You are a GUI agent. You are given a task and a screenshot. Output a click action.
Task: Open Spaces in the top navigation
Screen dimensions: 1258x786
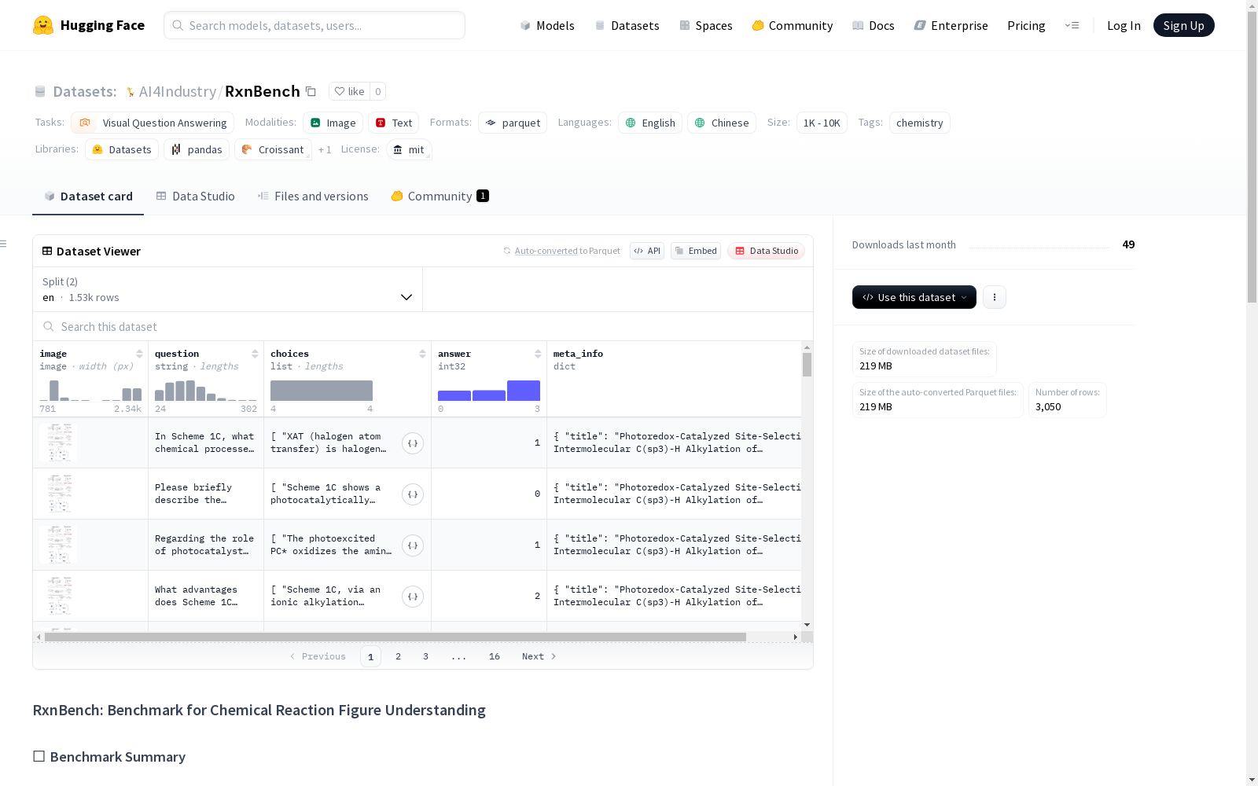(x=706, y=25)
